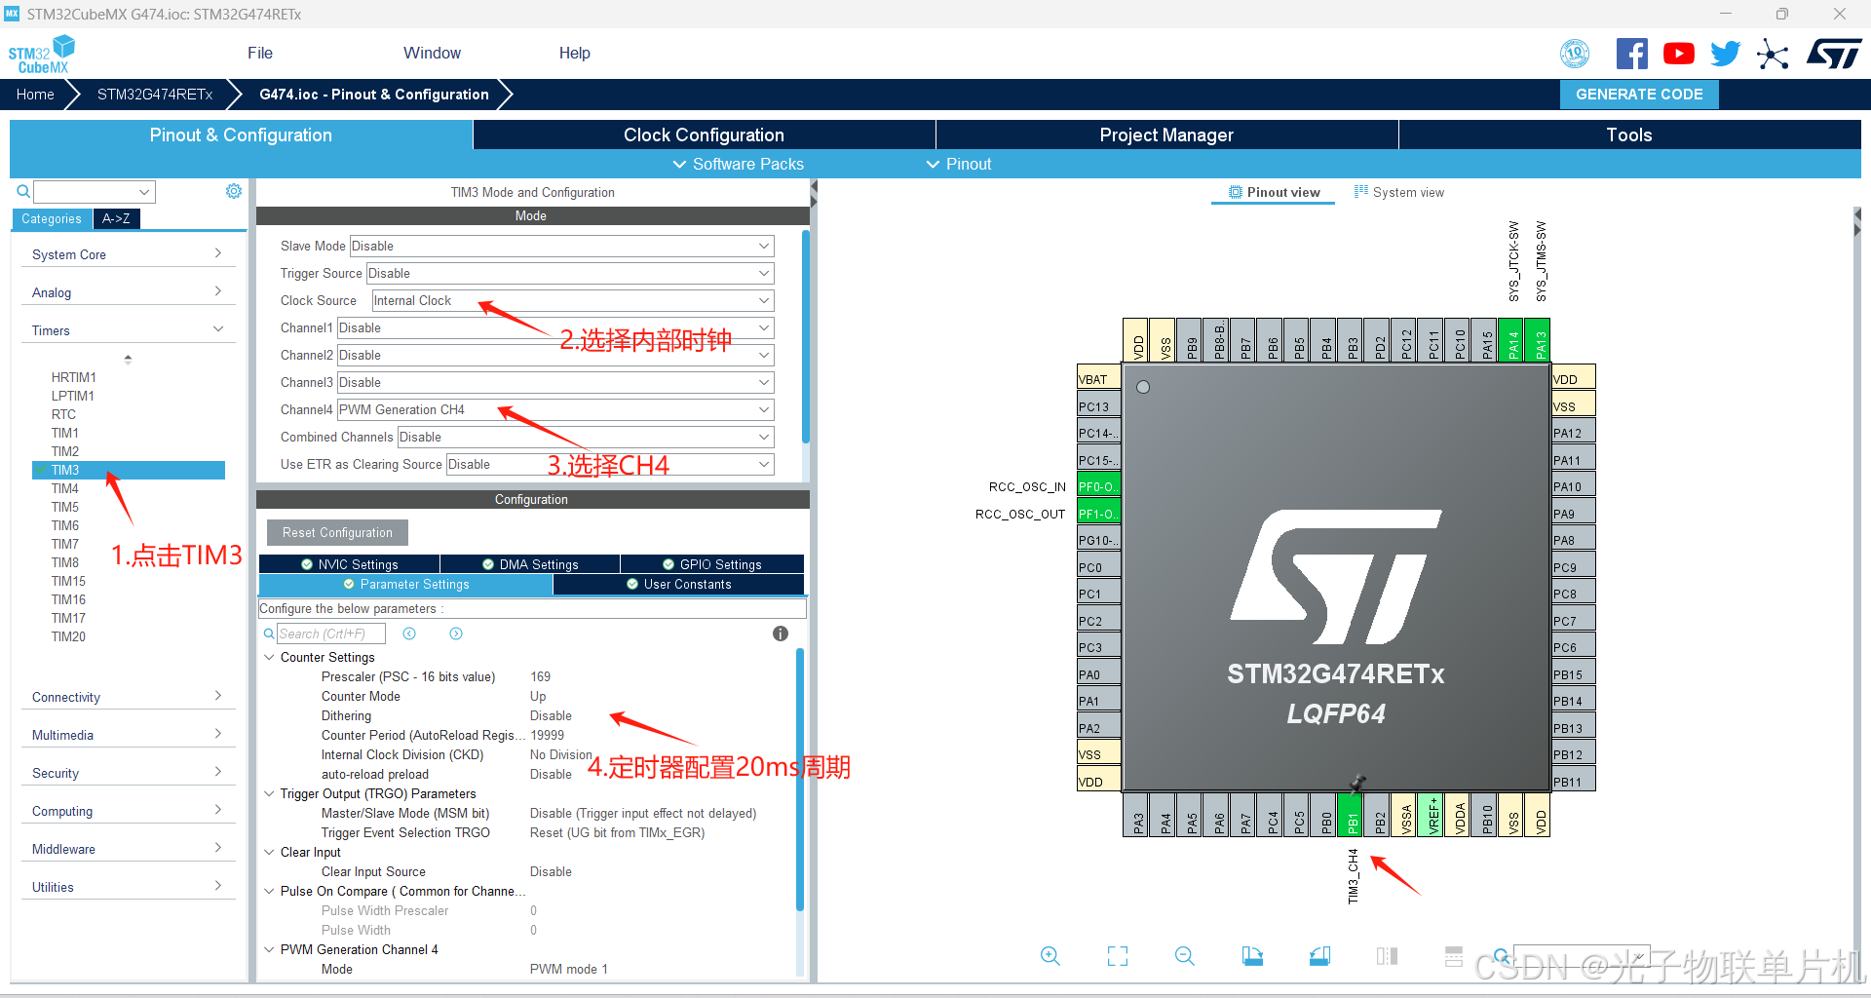
Task: Open the Twitter link icon
Action: [1725, 54]
